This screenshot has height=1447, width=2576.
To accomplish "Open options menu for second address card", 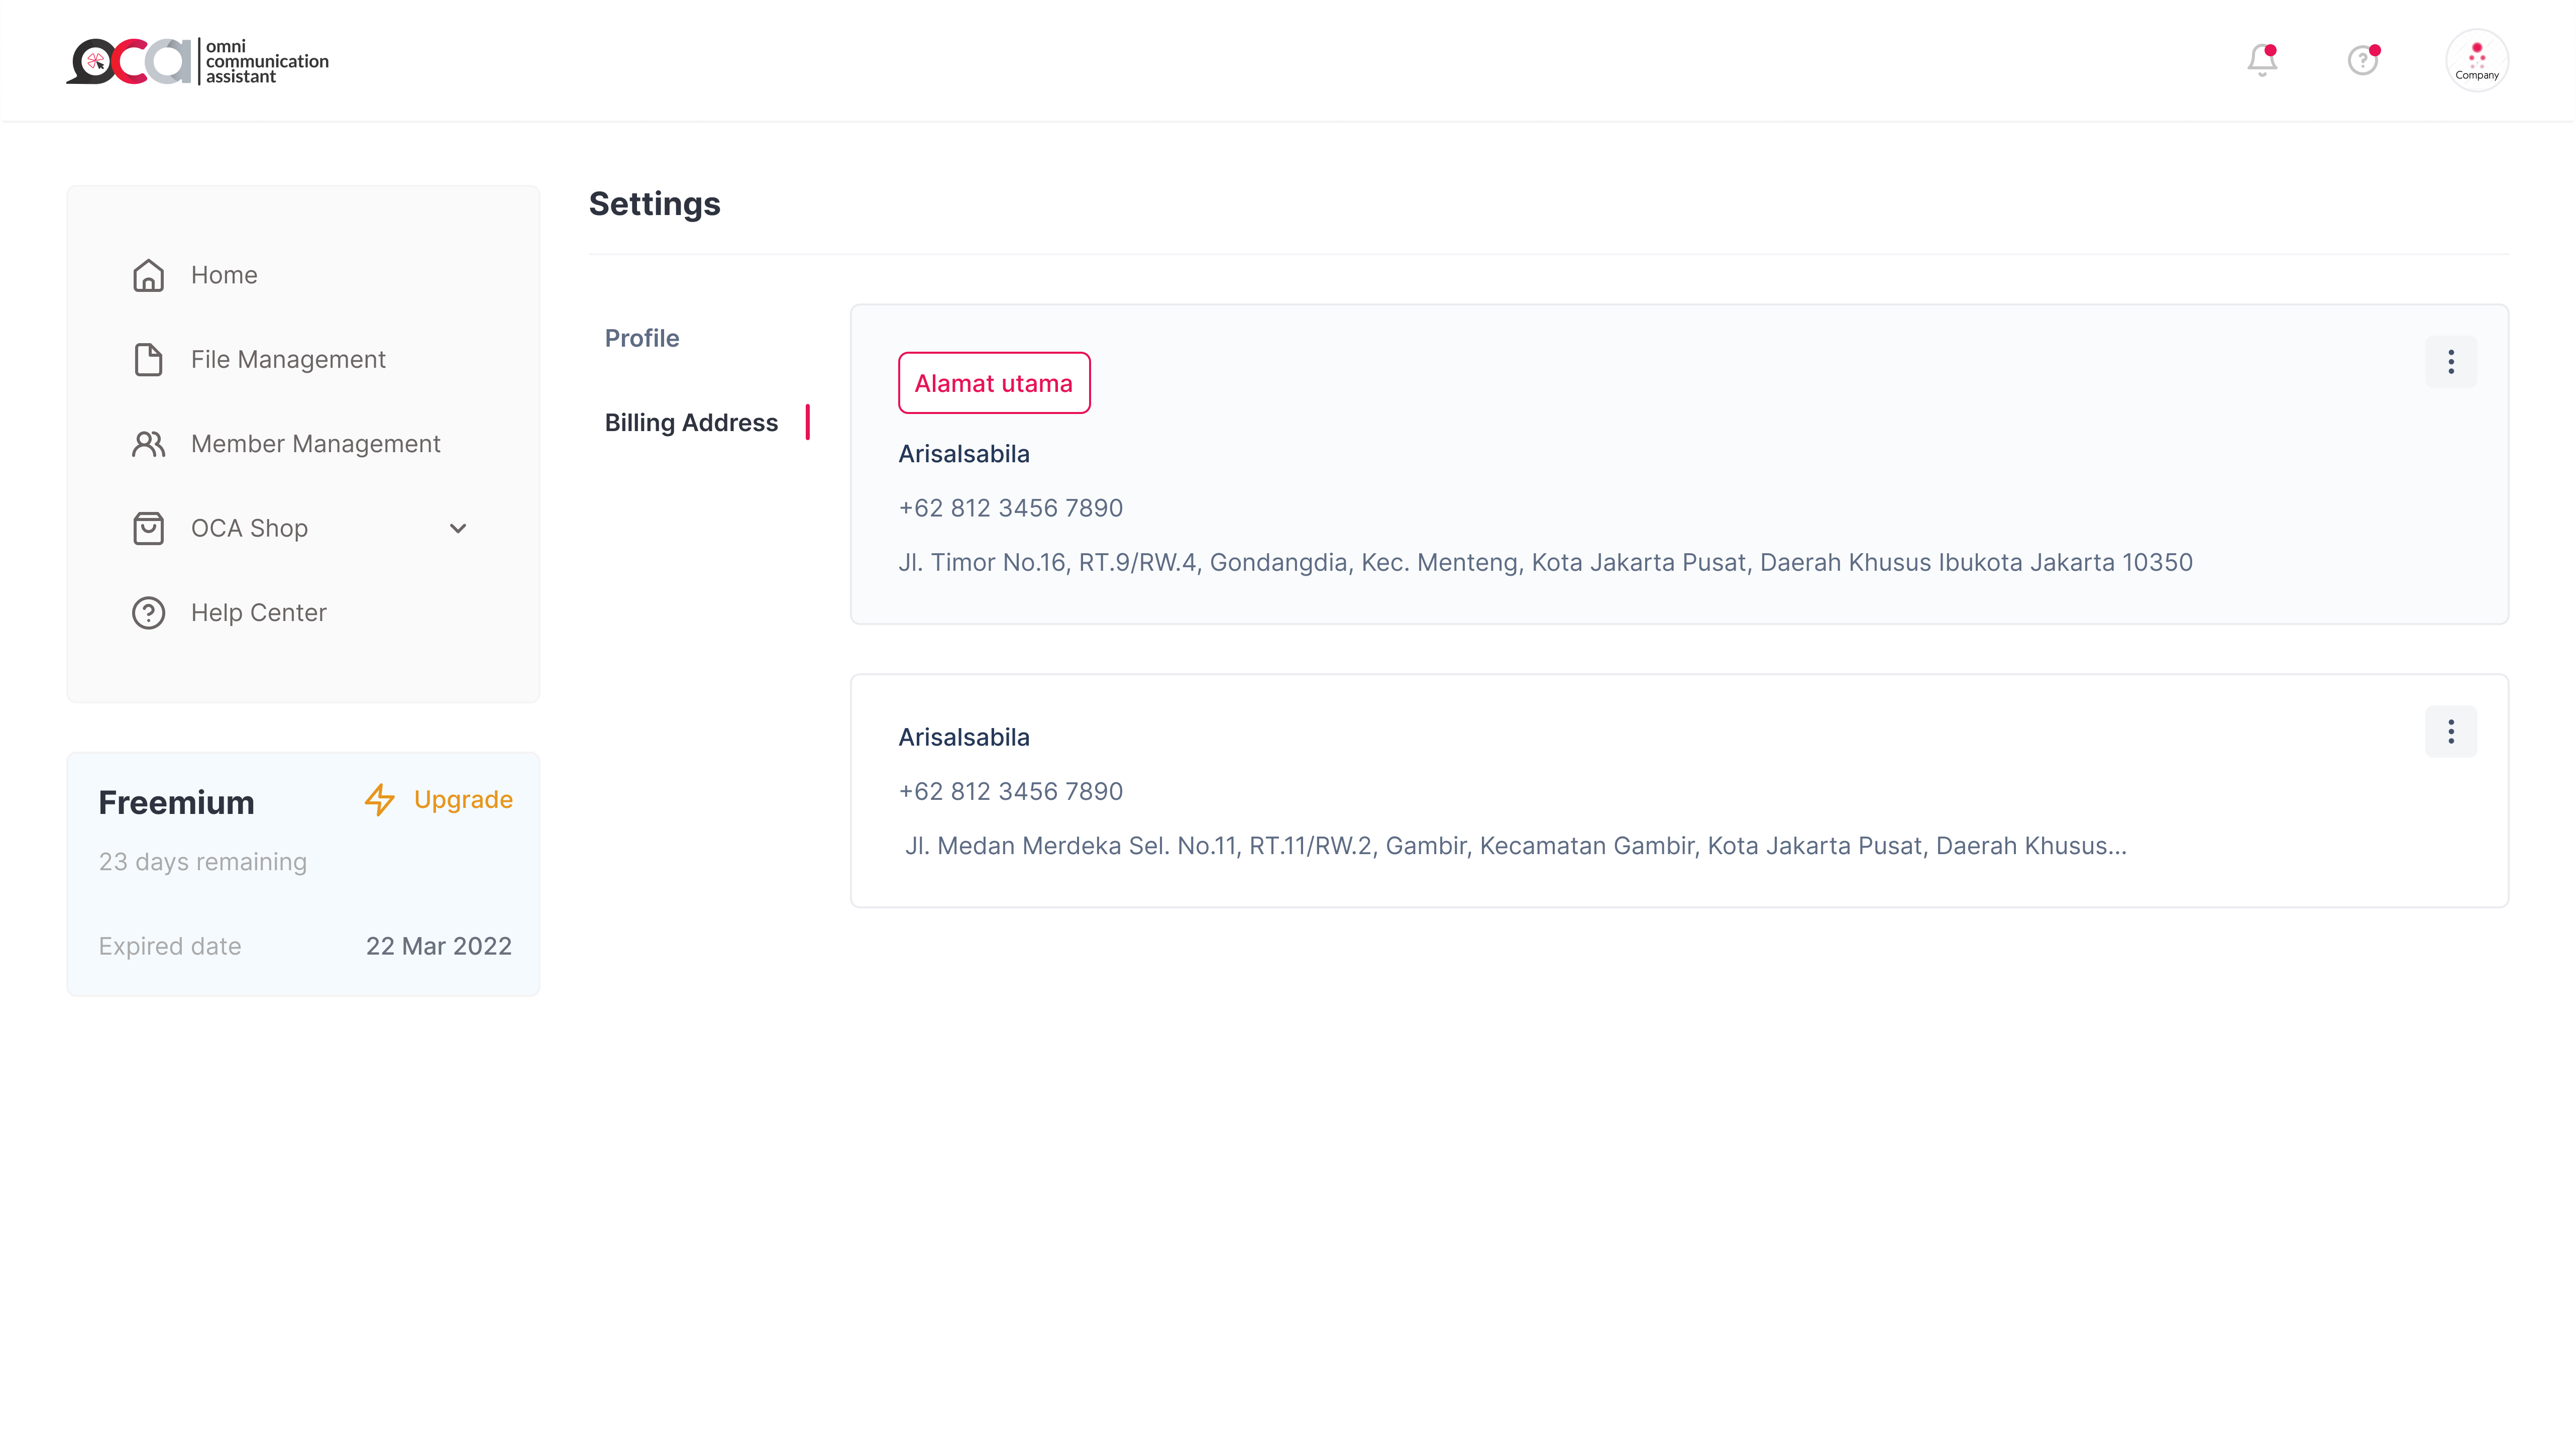I will tap(2450, 732).
